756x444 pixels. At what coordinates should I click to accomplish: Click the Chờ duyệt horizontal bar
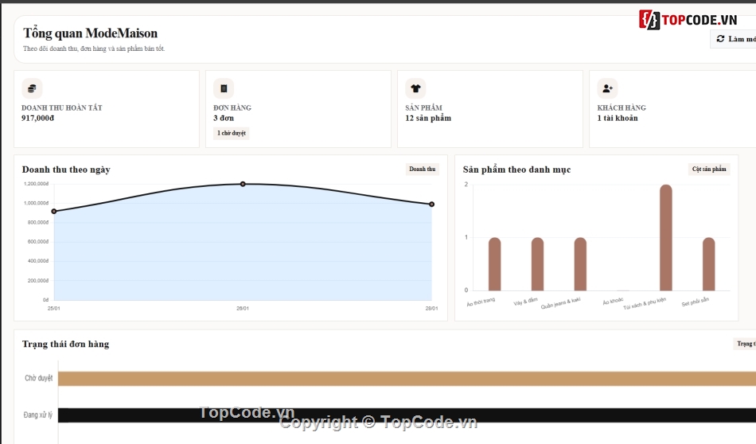point(407,379)
